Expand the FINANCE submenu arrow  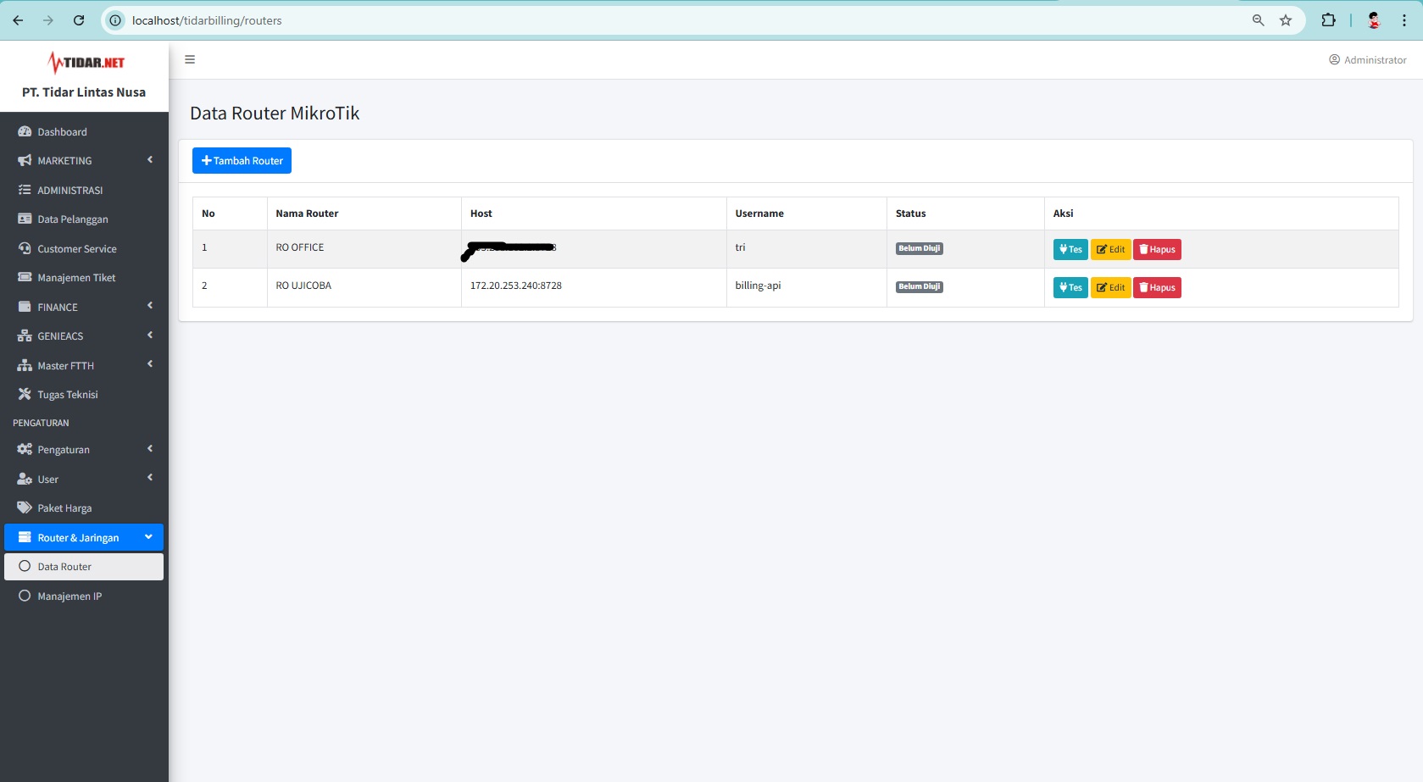coord(150,306)
